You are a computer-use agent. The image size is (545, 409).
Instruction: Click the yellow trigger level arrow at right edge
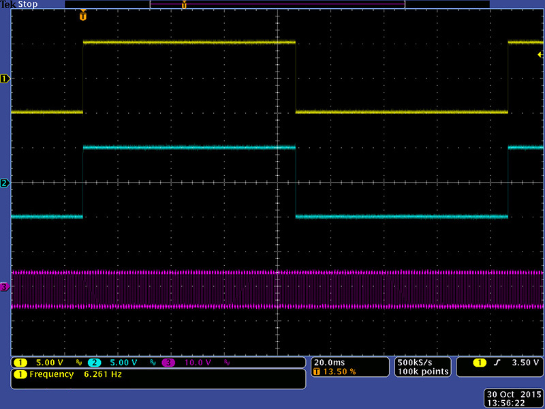[540, 54]
